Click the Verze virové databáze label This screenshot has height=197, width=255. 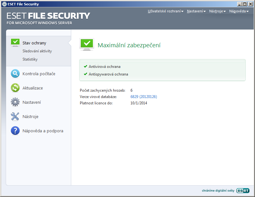(x=98, y=97)
